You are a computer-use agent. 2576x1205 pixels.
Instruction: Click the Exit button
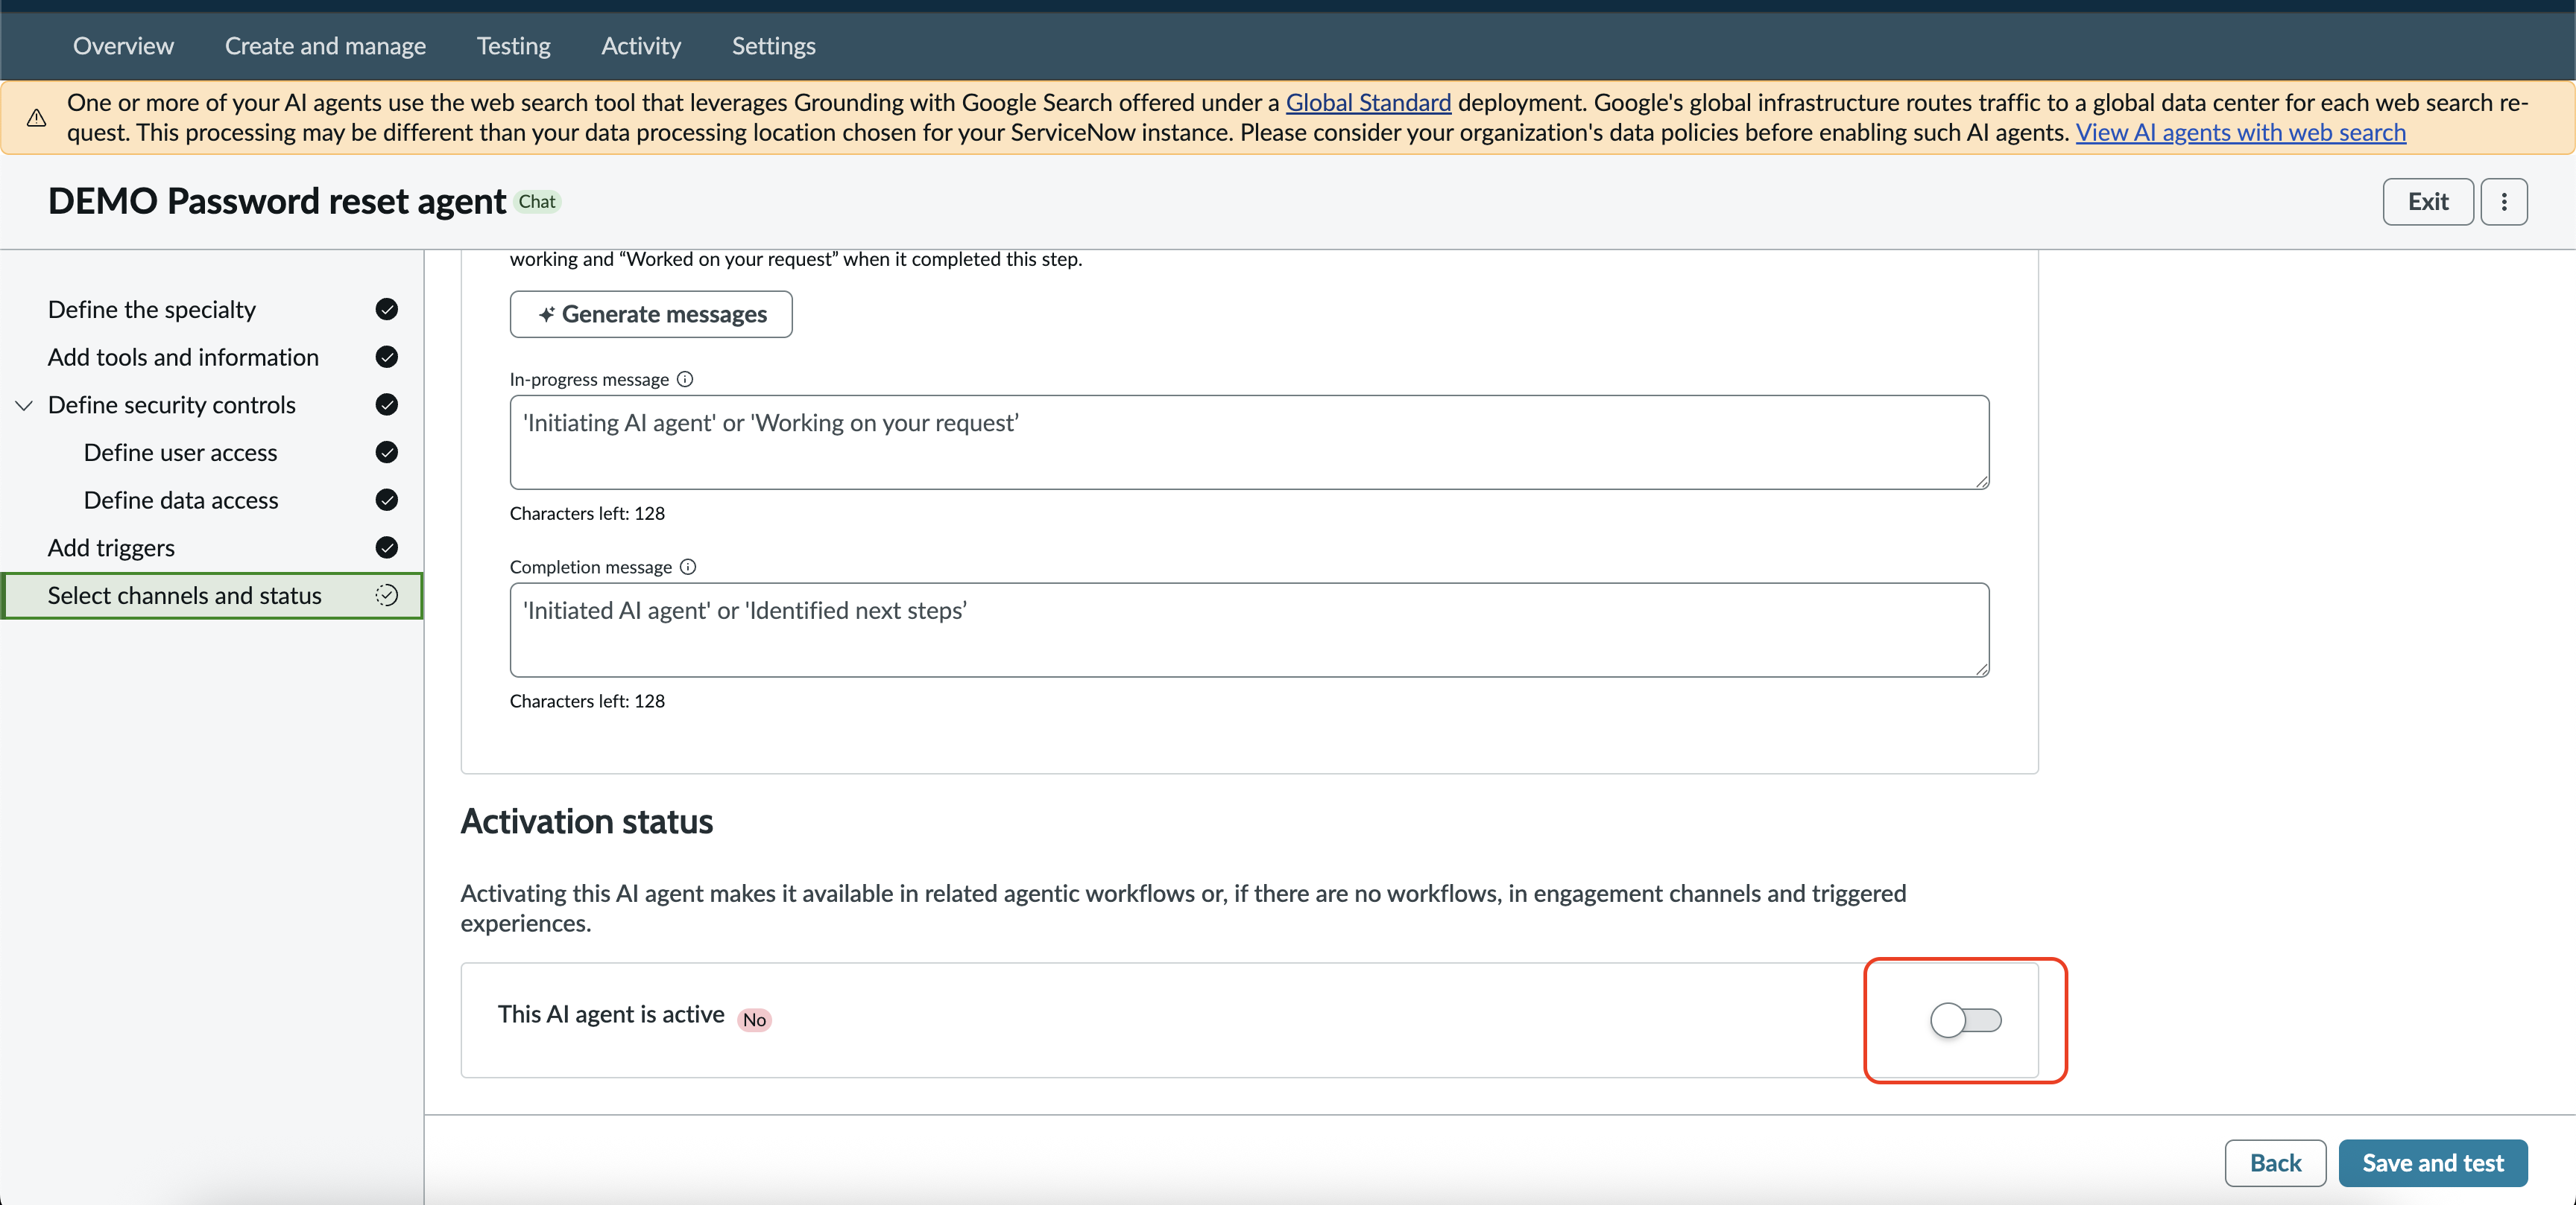(x=2427, y=202)
